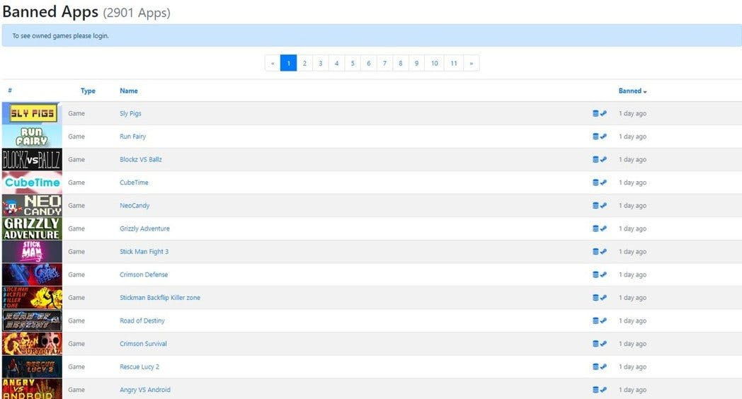
Task: Click the Steam icon in Run Fairy row
Action: (603, 137)
